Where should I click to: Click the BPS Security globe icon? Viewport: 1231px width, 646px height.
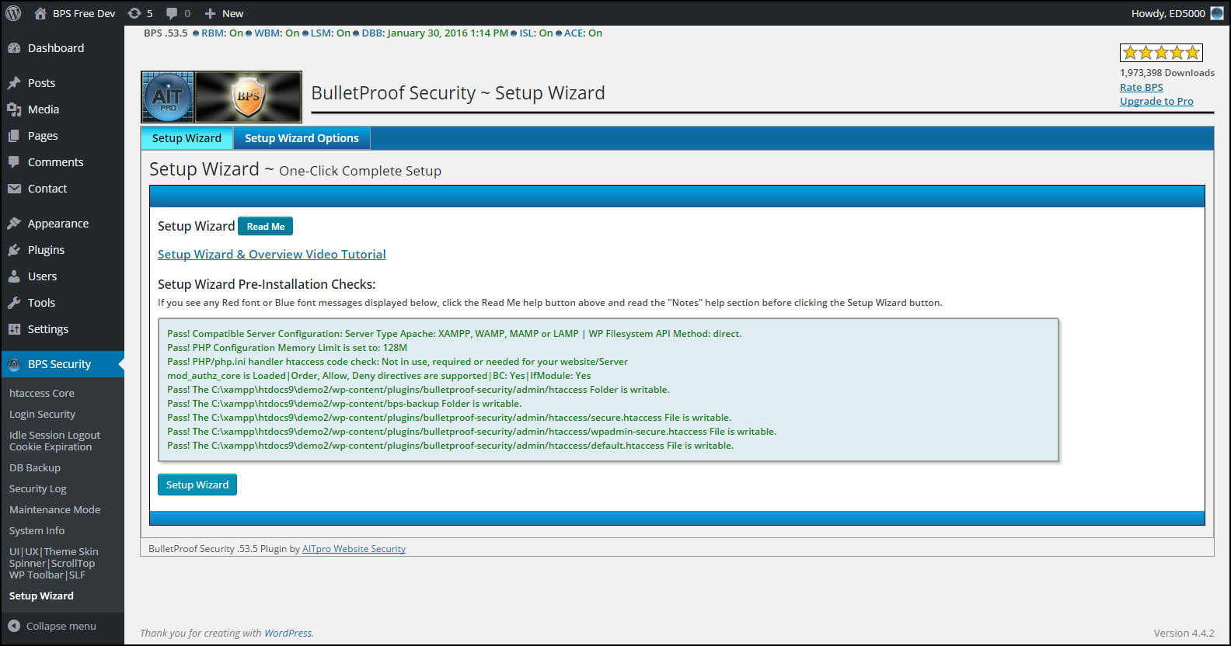[x=14, y=364]
